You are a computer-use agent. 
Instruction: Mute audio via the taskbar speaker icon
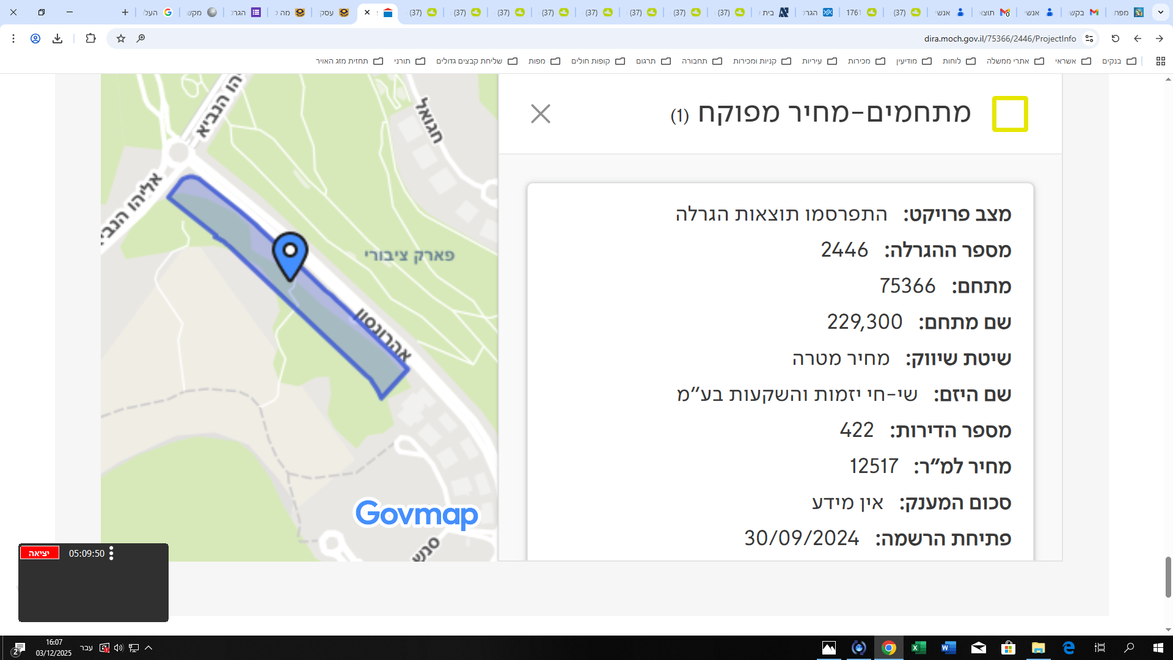click(119, 648)
